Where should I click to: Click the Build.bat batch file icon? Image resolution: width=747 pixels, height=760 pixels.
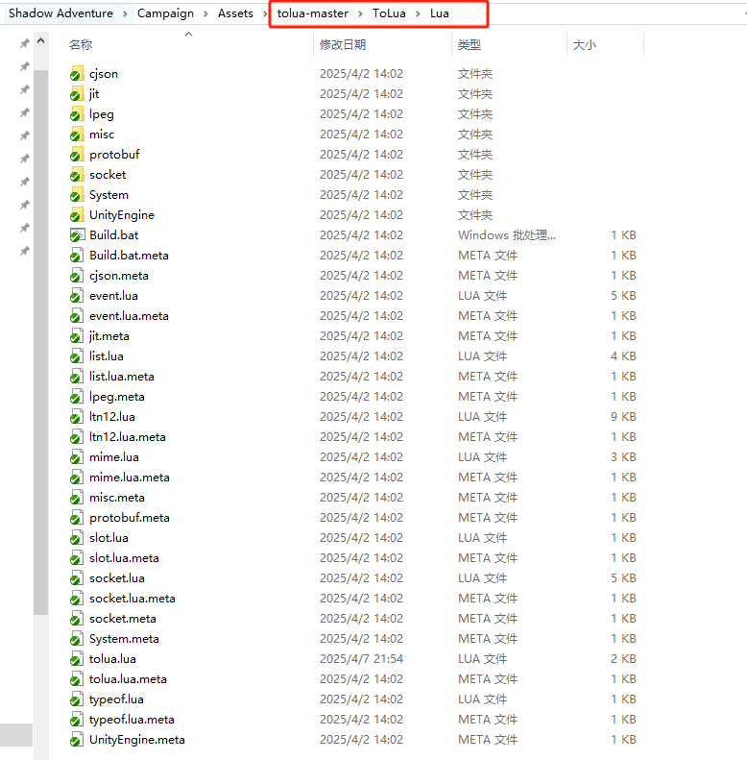click(77, 235)
